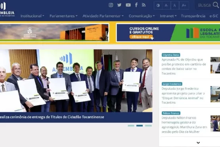The height and width of the screenshot is (147, 220).
Task: Click the Nilton Franco tag
Action: click(171, 113)
